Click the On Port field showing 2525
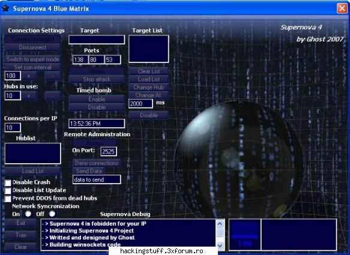 pos(109,151)
